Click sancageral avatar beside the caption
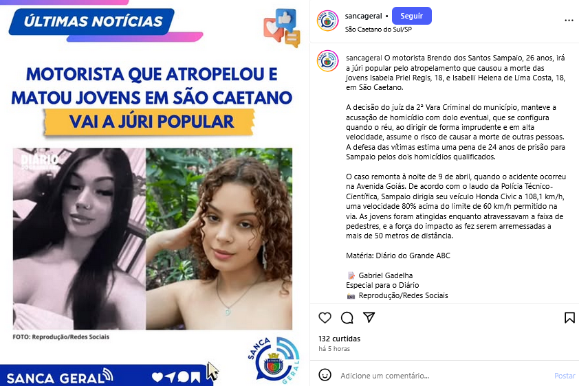 click(327, 61)
